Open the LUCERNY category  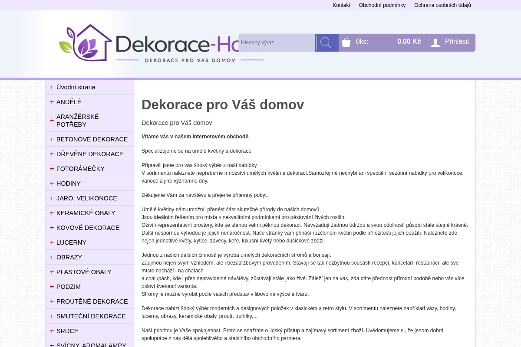[x=90, y=242]
